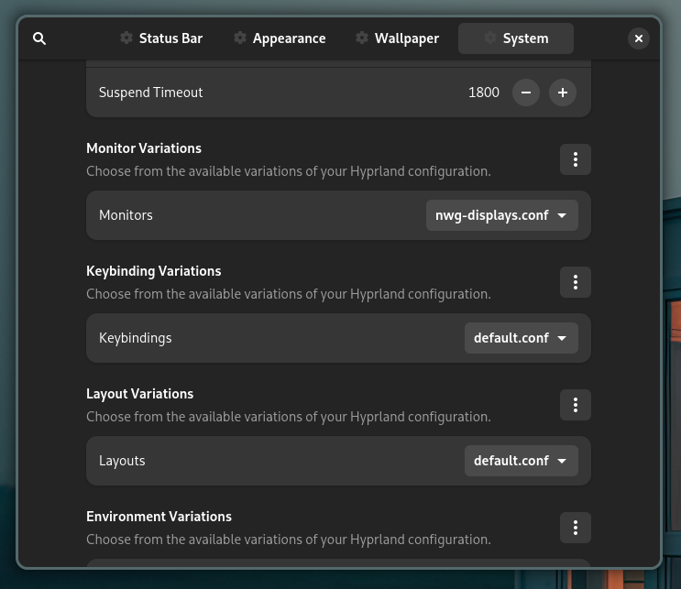
Task: Open the Environment Variations three-dot menu
Action: click(575, 528)
